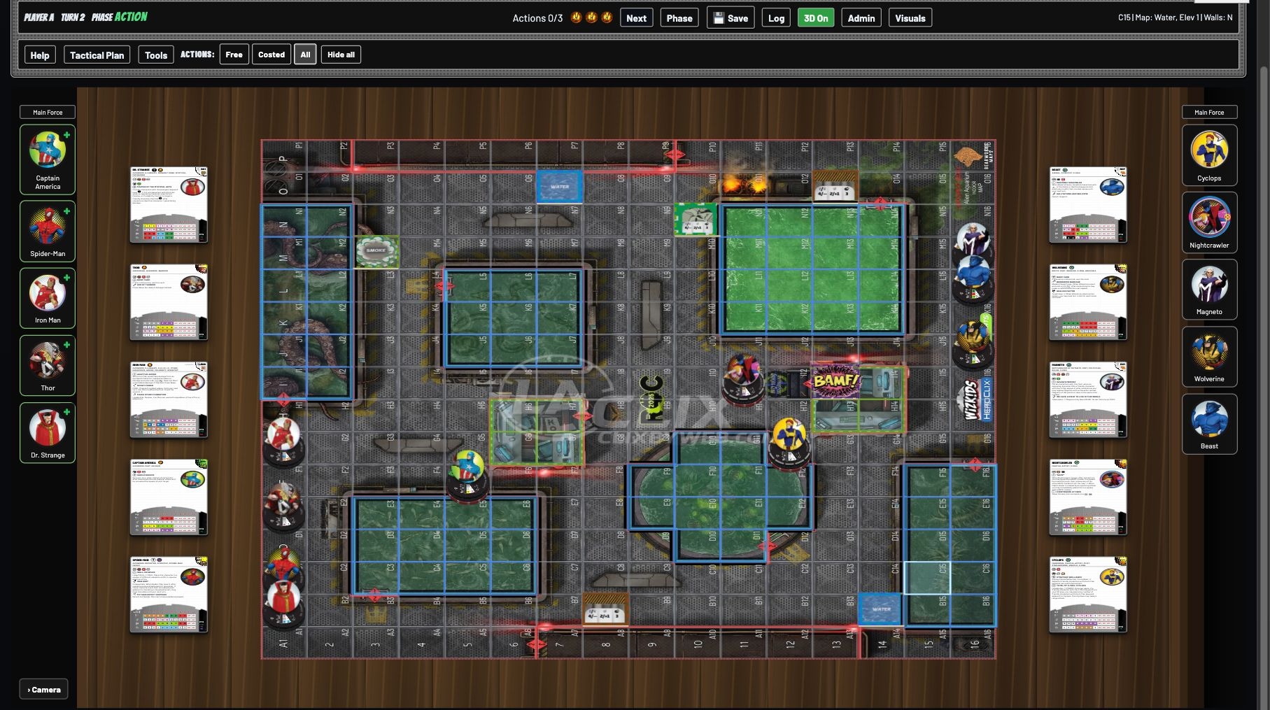The height and width of the screenshot is (710, 1270).
Task: Select Magneto roster portrait
Action: point(1209,290)
